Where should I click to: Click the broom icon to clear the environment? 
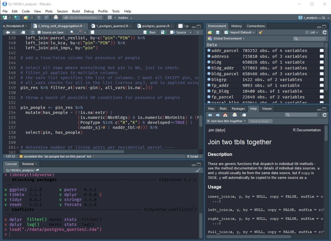(261, 32)
